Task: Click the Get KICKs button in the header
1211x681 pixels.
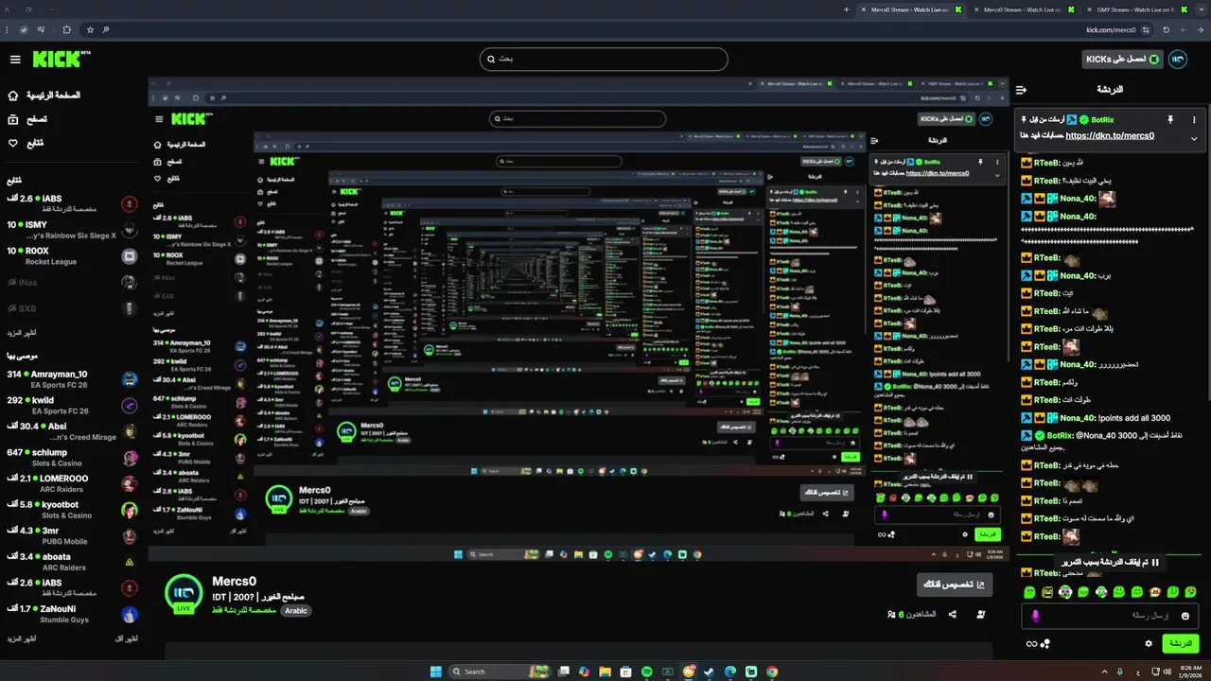Action: point(1123,59)
